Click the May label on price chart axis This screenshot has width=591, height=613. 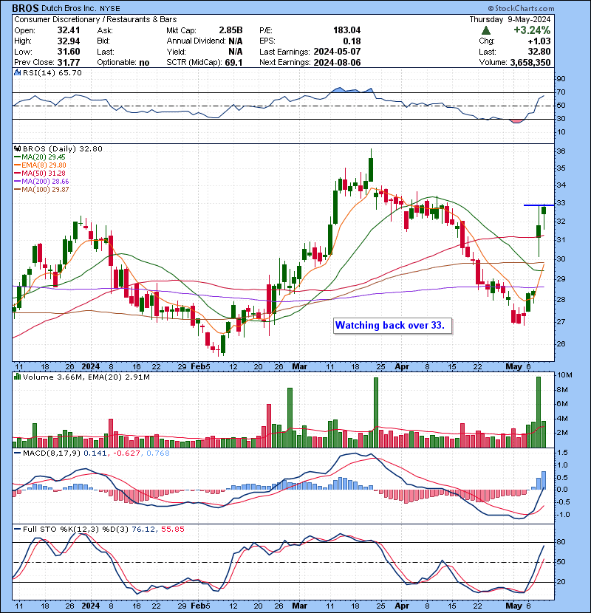pyautogui.click(x=513, y=366)
